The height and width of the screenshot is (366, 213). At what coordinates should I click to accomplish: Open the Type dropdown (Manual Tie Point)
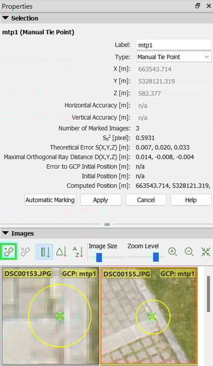[174, 57]
